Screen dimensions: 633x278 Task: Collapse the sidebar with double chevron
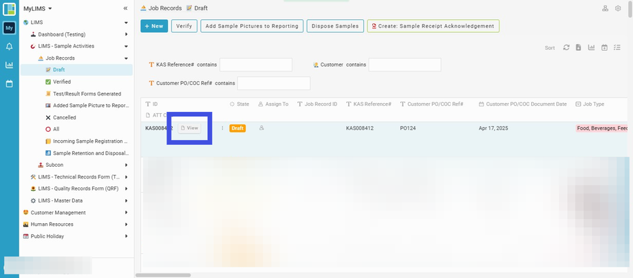tap(125, 8)
